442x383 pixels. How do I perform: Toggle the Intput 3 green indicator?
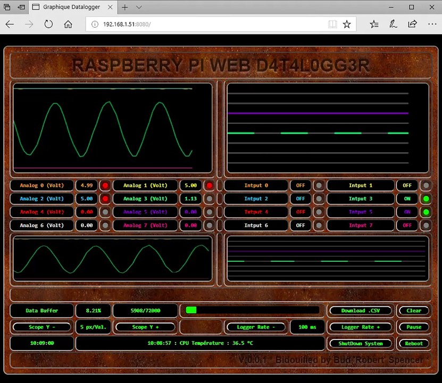(426, 199)
